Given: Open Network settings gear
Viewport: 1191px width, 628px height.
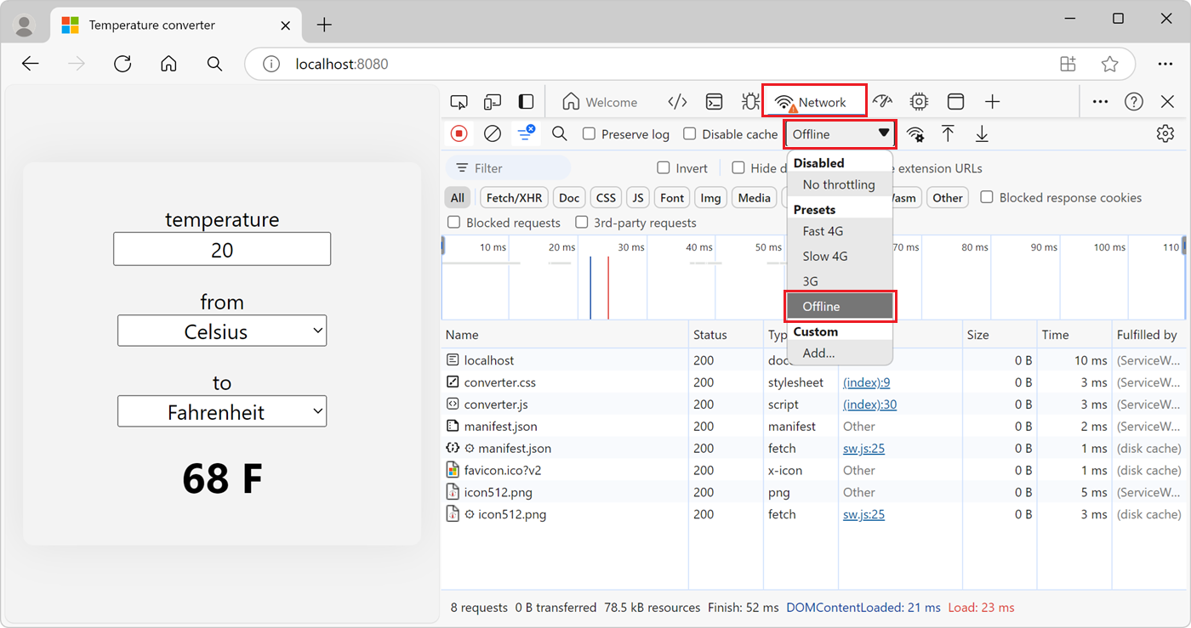Looking at the screenshot, I should [x=1165, y=133].
